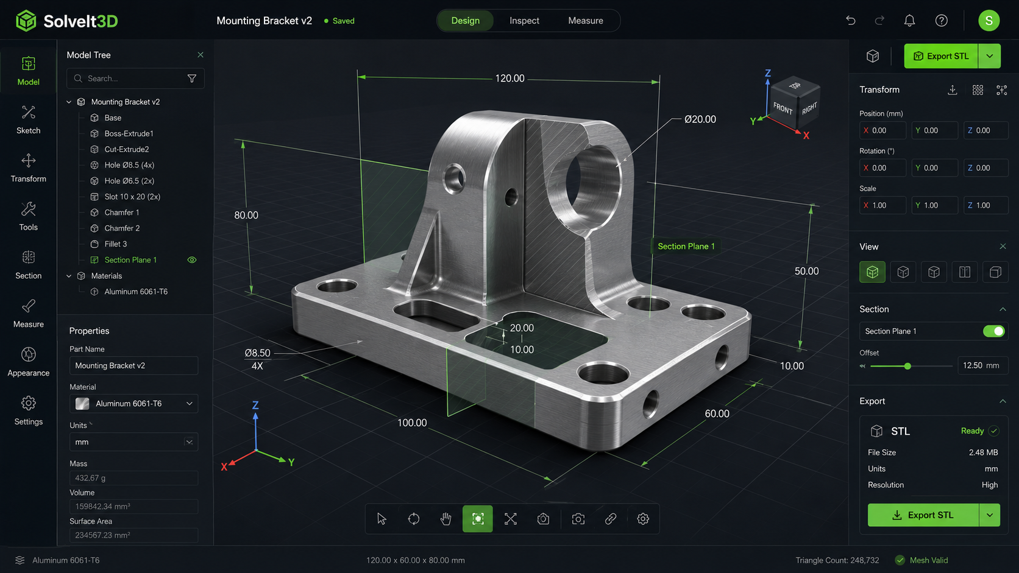Click the bottom Export STL button
Viewport: 1019px width, 573px height.
923,515
